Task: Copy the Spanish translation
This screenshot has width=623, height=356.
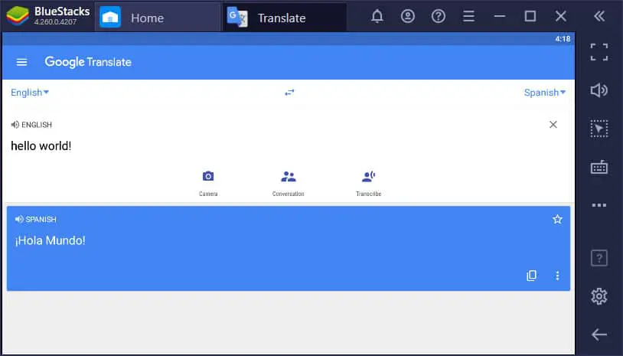Action: [531, 276]
